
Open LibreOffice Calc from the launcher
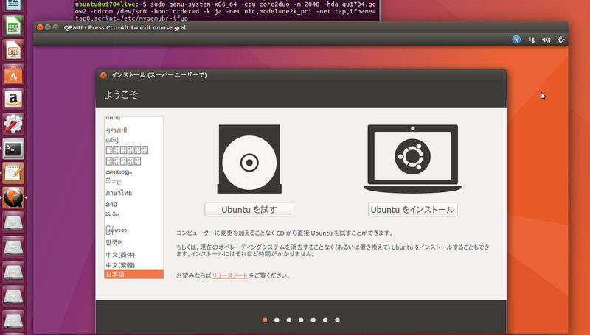(x=13, y=26)
